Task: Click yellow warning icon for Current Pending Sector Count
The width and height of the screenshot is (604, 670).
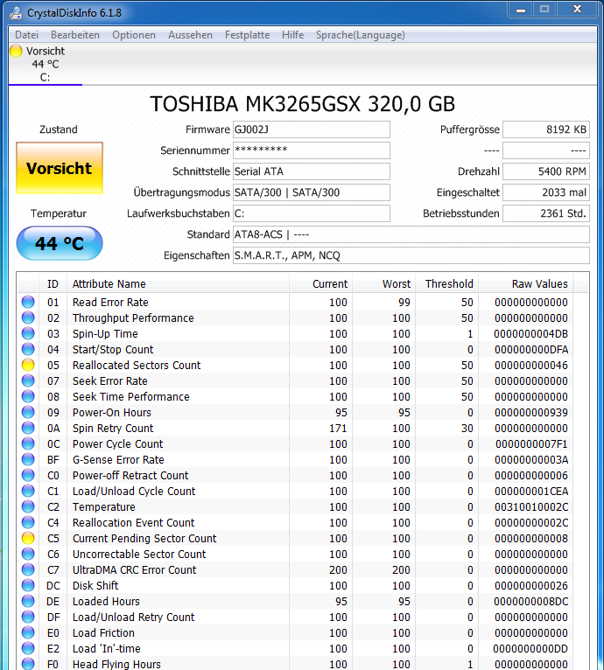Action: point(28,538)
